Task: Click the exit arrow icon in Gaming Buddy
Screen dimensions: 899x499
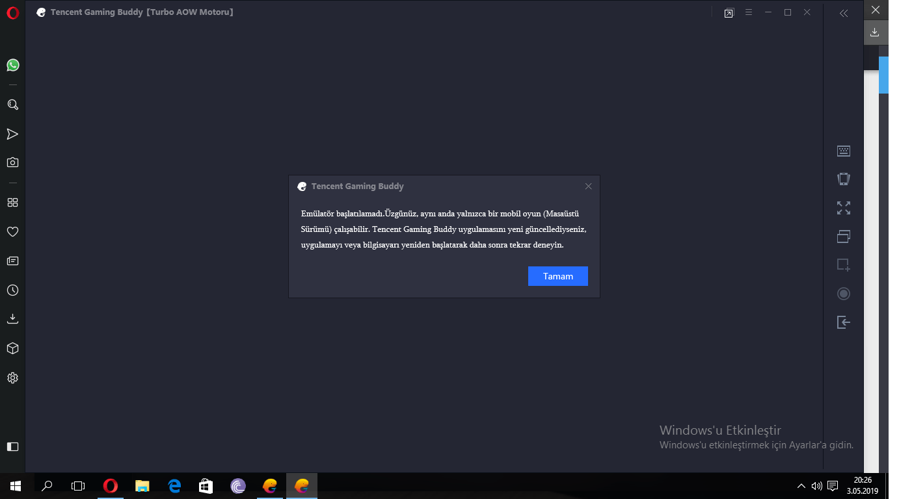Action: tap(844, 322)
